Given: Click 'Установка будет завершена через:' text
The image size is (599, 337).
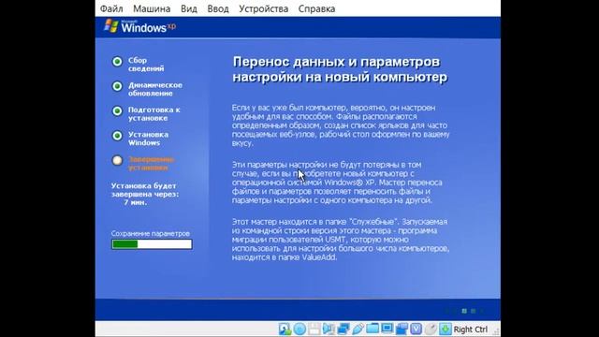Looking at the screenshot, I should (x=145, y=190).
